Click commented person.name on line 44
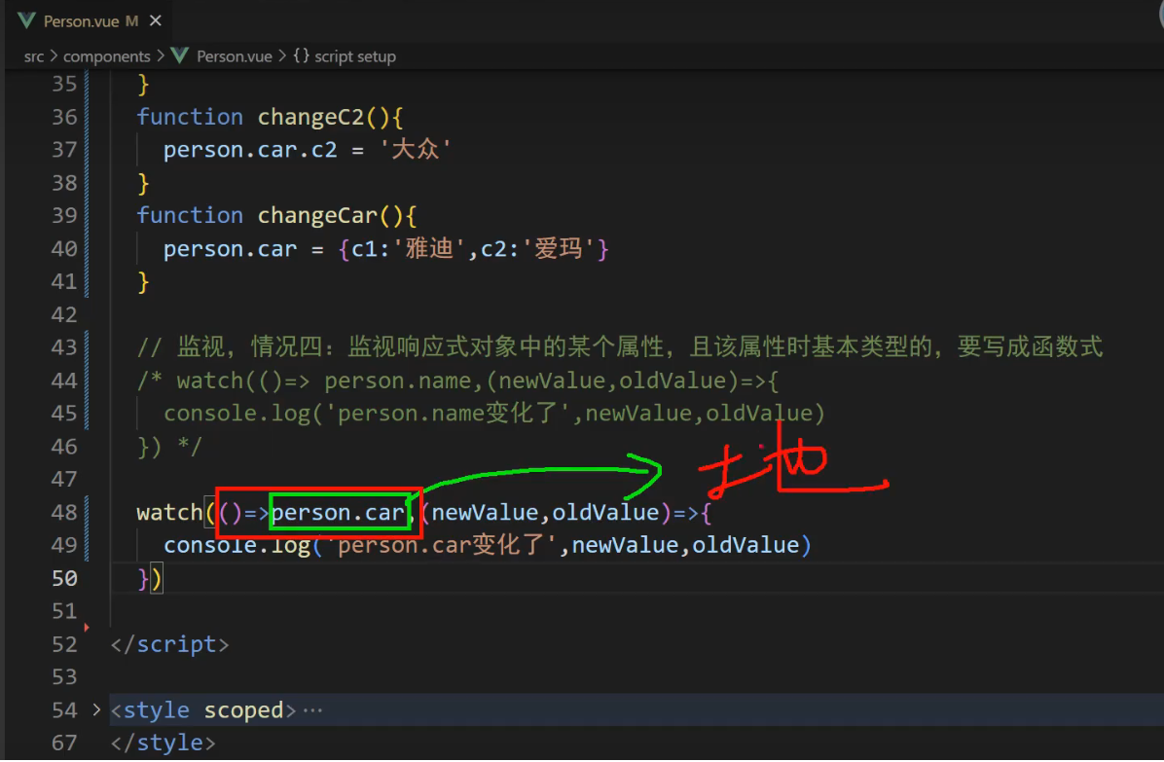This screenshot has height=762, width=1164. (398, 381)
